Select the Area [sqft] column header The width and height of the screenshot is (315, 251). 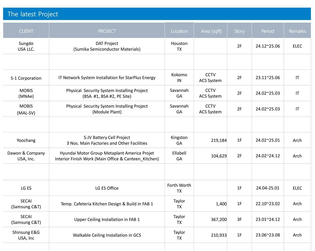tap(211, 31)
